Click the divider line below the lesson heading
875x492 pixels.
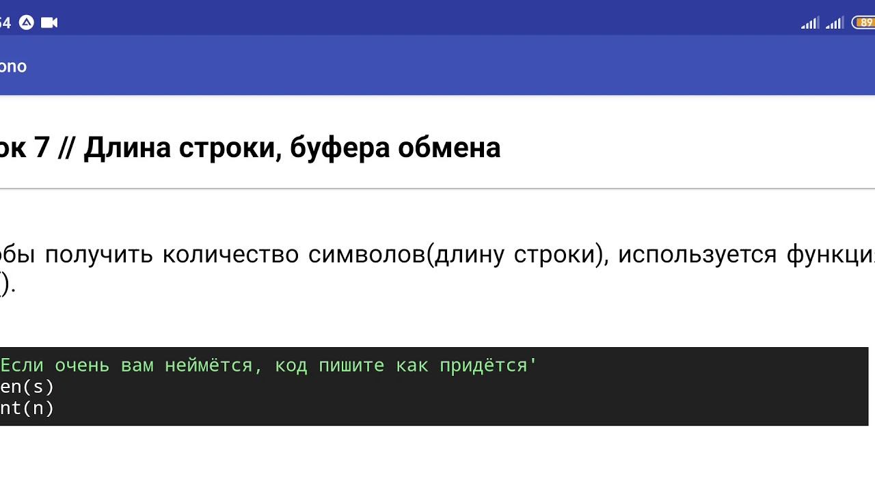coord(437,188)
